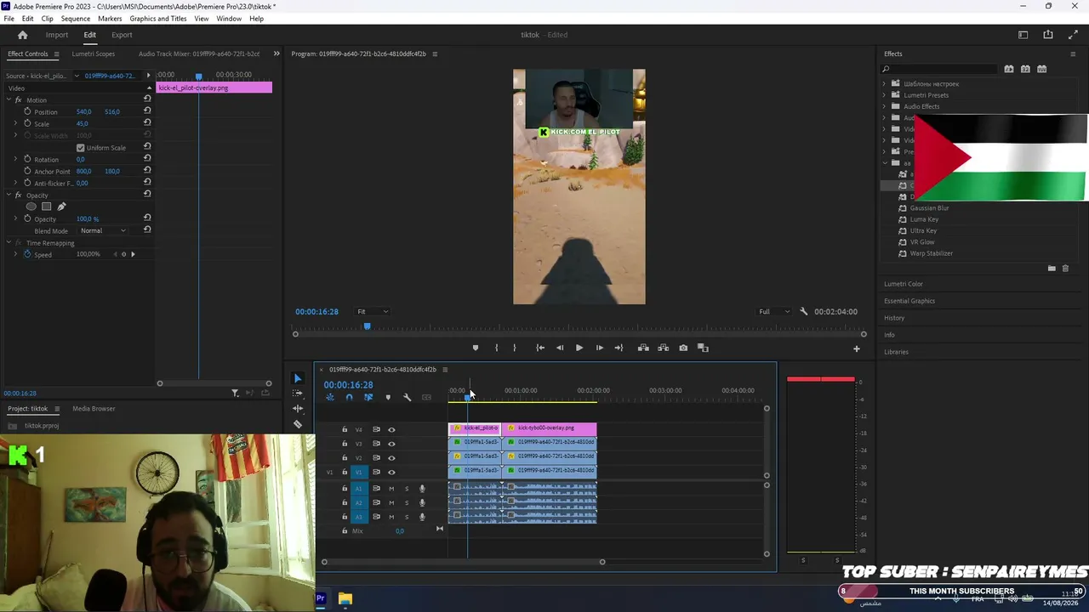
Task: Click Mark In button in Program monitor
Action: (x=497, y=348)
